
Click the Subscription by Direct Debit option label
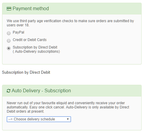pos(35,47)
